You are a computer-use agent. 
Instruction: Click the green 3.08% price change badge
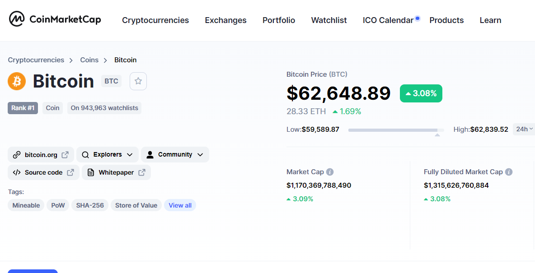(421, 93)
